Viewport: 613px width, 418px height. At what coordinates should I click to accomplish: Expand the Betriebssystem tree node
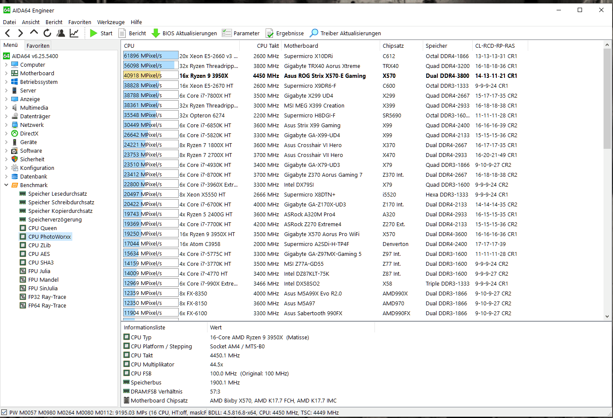coord(6,82)
